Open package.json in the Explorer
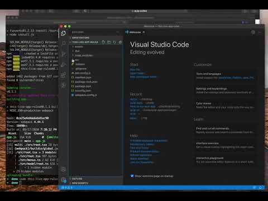This screenshot has width=268, height=201. point(97,86)
